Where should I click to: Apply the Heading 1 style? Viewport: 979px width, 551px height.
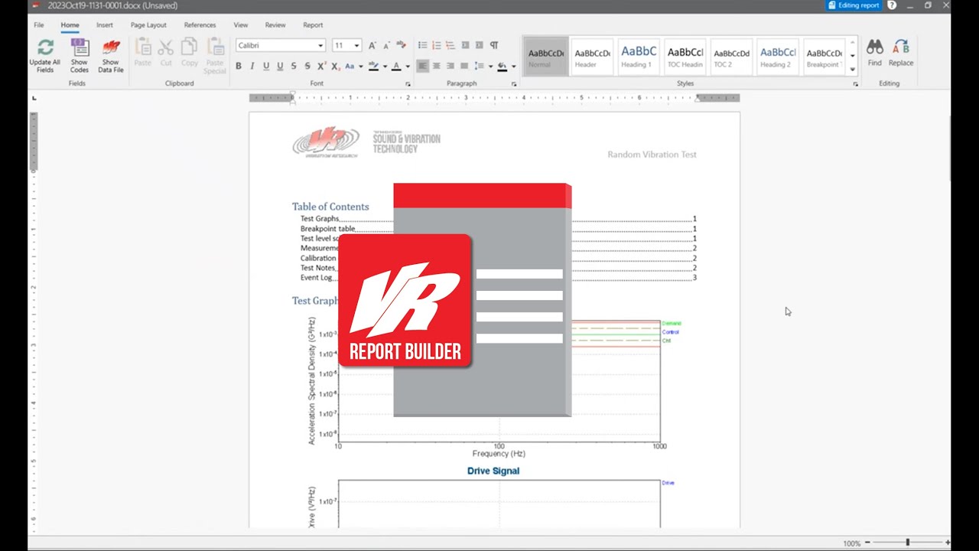[638, 56]
